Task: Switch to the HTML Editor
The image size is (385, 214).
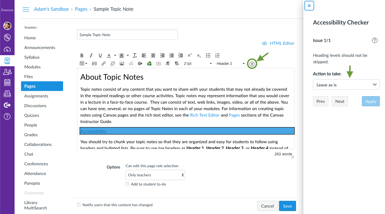Action: pos(278,43)
